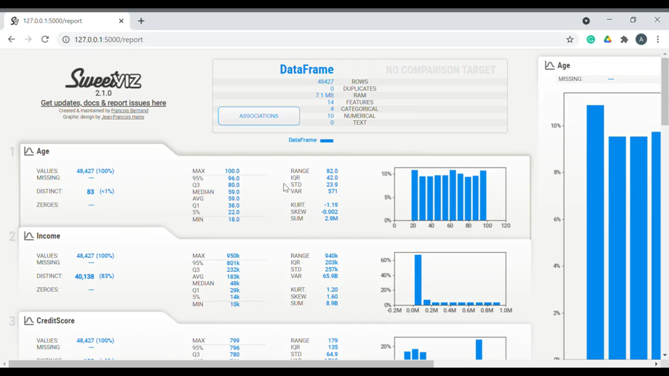Image resolution: width=669 pixels, height=376 pixels.
Task: Reload the report page
Action: pos(45,39)
